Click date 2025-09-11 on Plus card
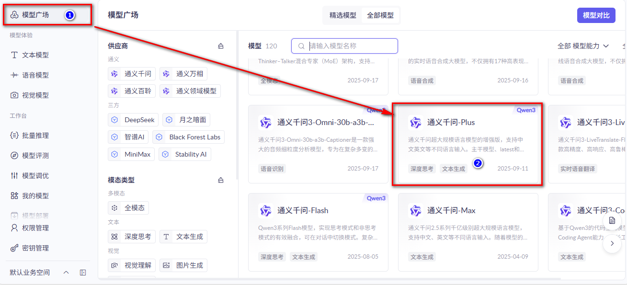 (x=513, y=169)
